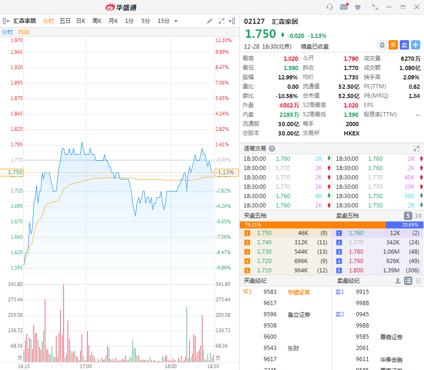This screenshot has width=424, height=370.
Task: Toggle broker list view icon
Action: [408, 281]
